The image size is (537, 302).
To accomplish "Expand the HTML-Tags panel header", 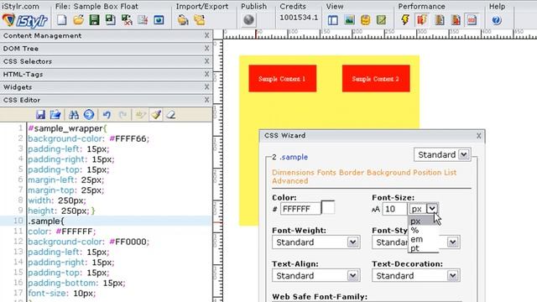I will (x=107, y=75).
